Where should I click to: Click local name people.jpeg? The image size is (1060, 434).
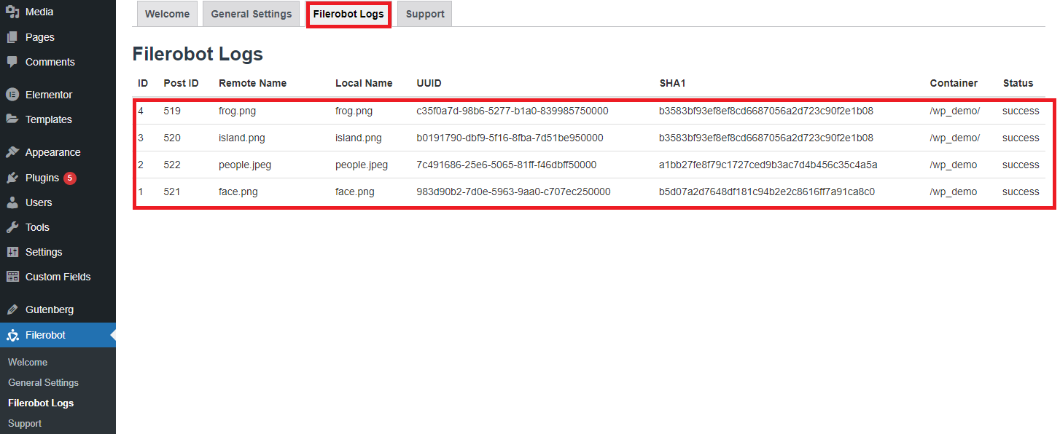[x=362, y=165]
